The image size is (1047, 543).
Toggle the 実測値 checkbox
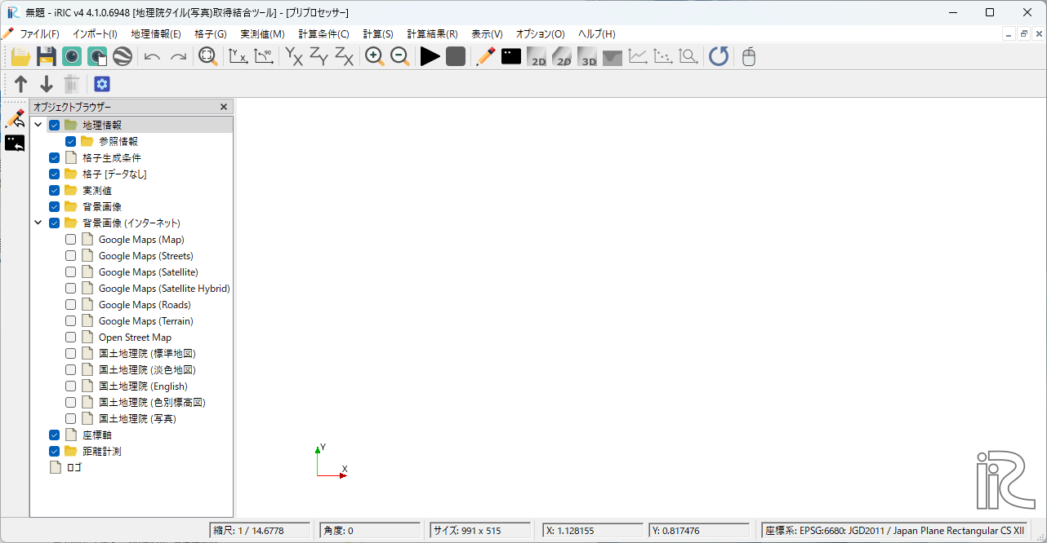tap(55, 190)
